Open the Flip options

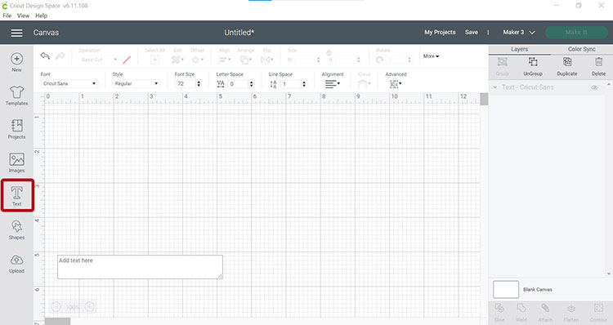tap(267, 60)
